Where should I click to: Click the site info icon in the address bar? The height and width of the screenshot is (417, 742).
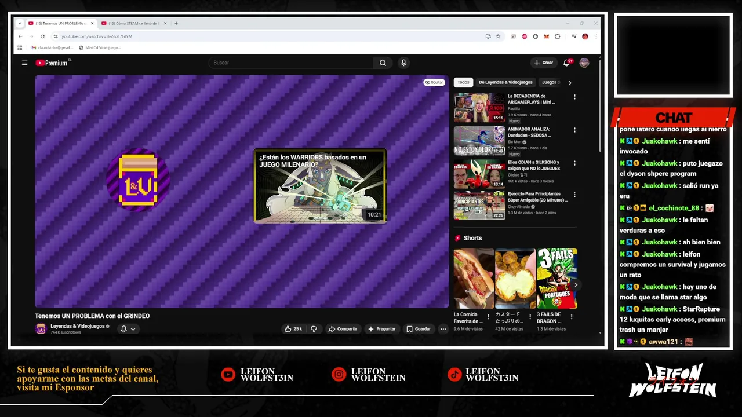[55, 36]
